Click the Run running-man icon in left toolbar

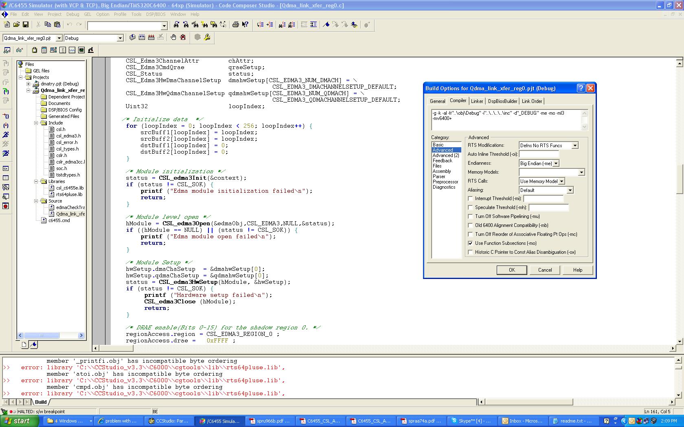coord(6,135)
